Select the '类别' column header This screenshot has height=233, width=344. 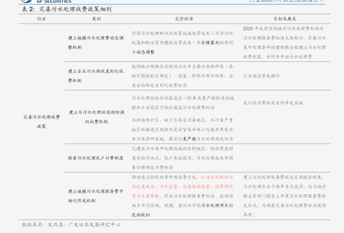point(97,19)
